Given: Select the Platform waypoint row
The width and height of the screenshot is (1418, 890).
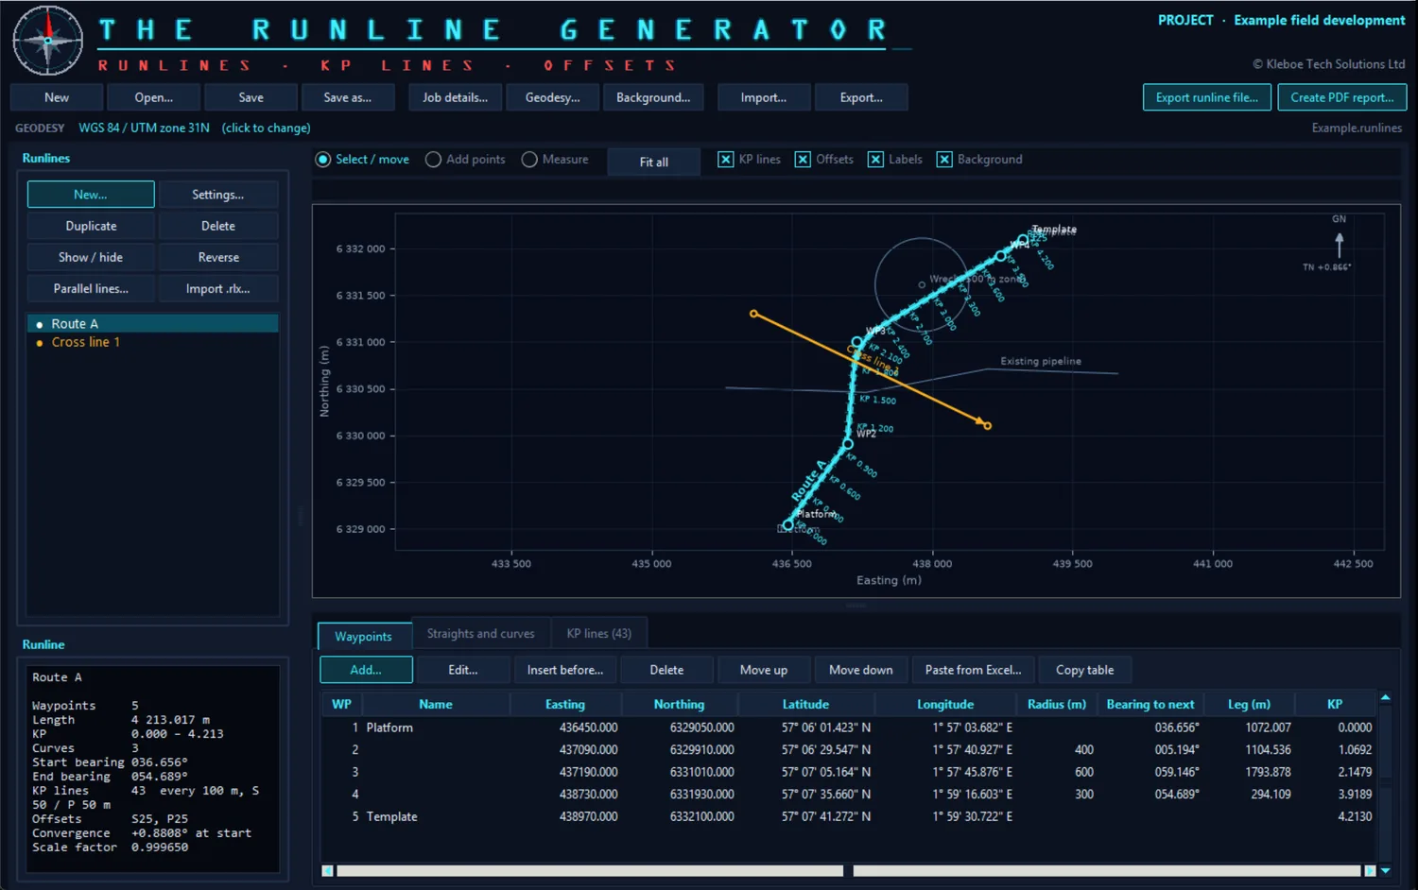Looking at the screenshot, I should [x=849, y=727].
